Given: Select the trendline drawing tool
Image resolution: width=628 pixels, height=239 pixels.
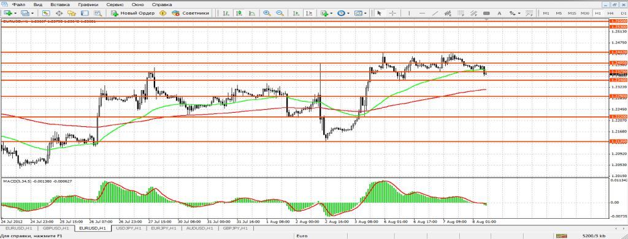Looking at the screenshot, I should pyautogui.click(x=435, y=13).
